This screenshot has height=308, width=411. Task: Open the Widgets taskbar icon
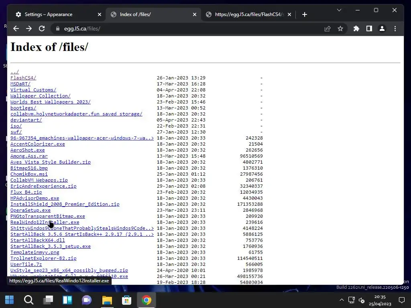[x=67, y=300]
